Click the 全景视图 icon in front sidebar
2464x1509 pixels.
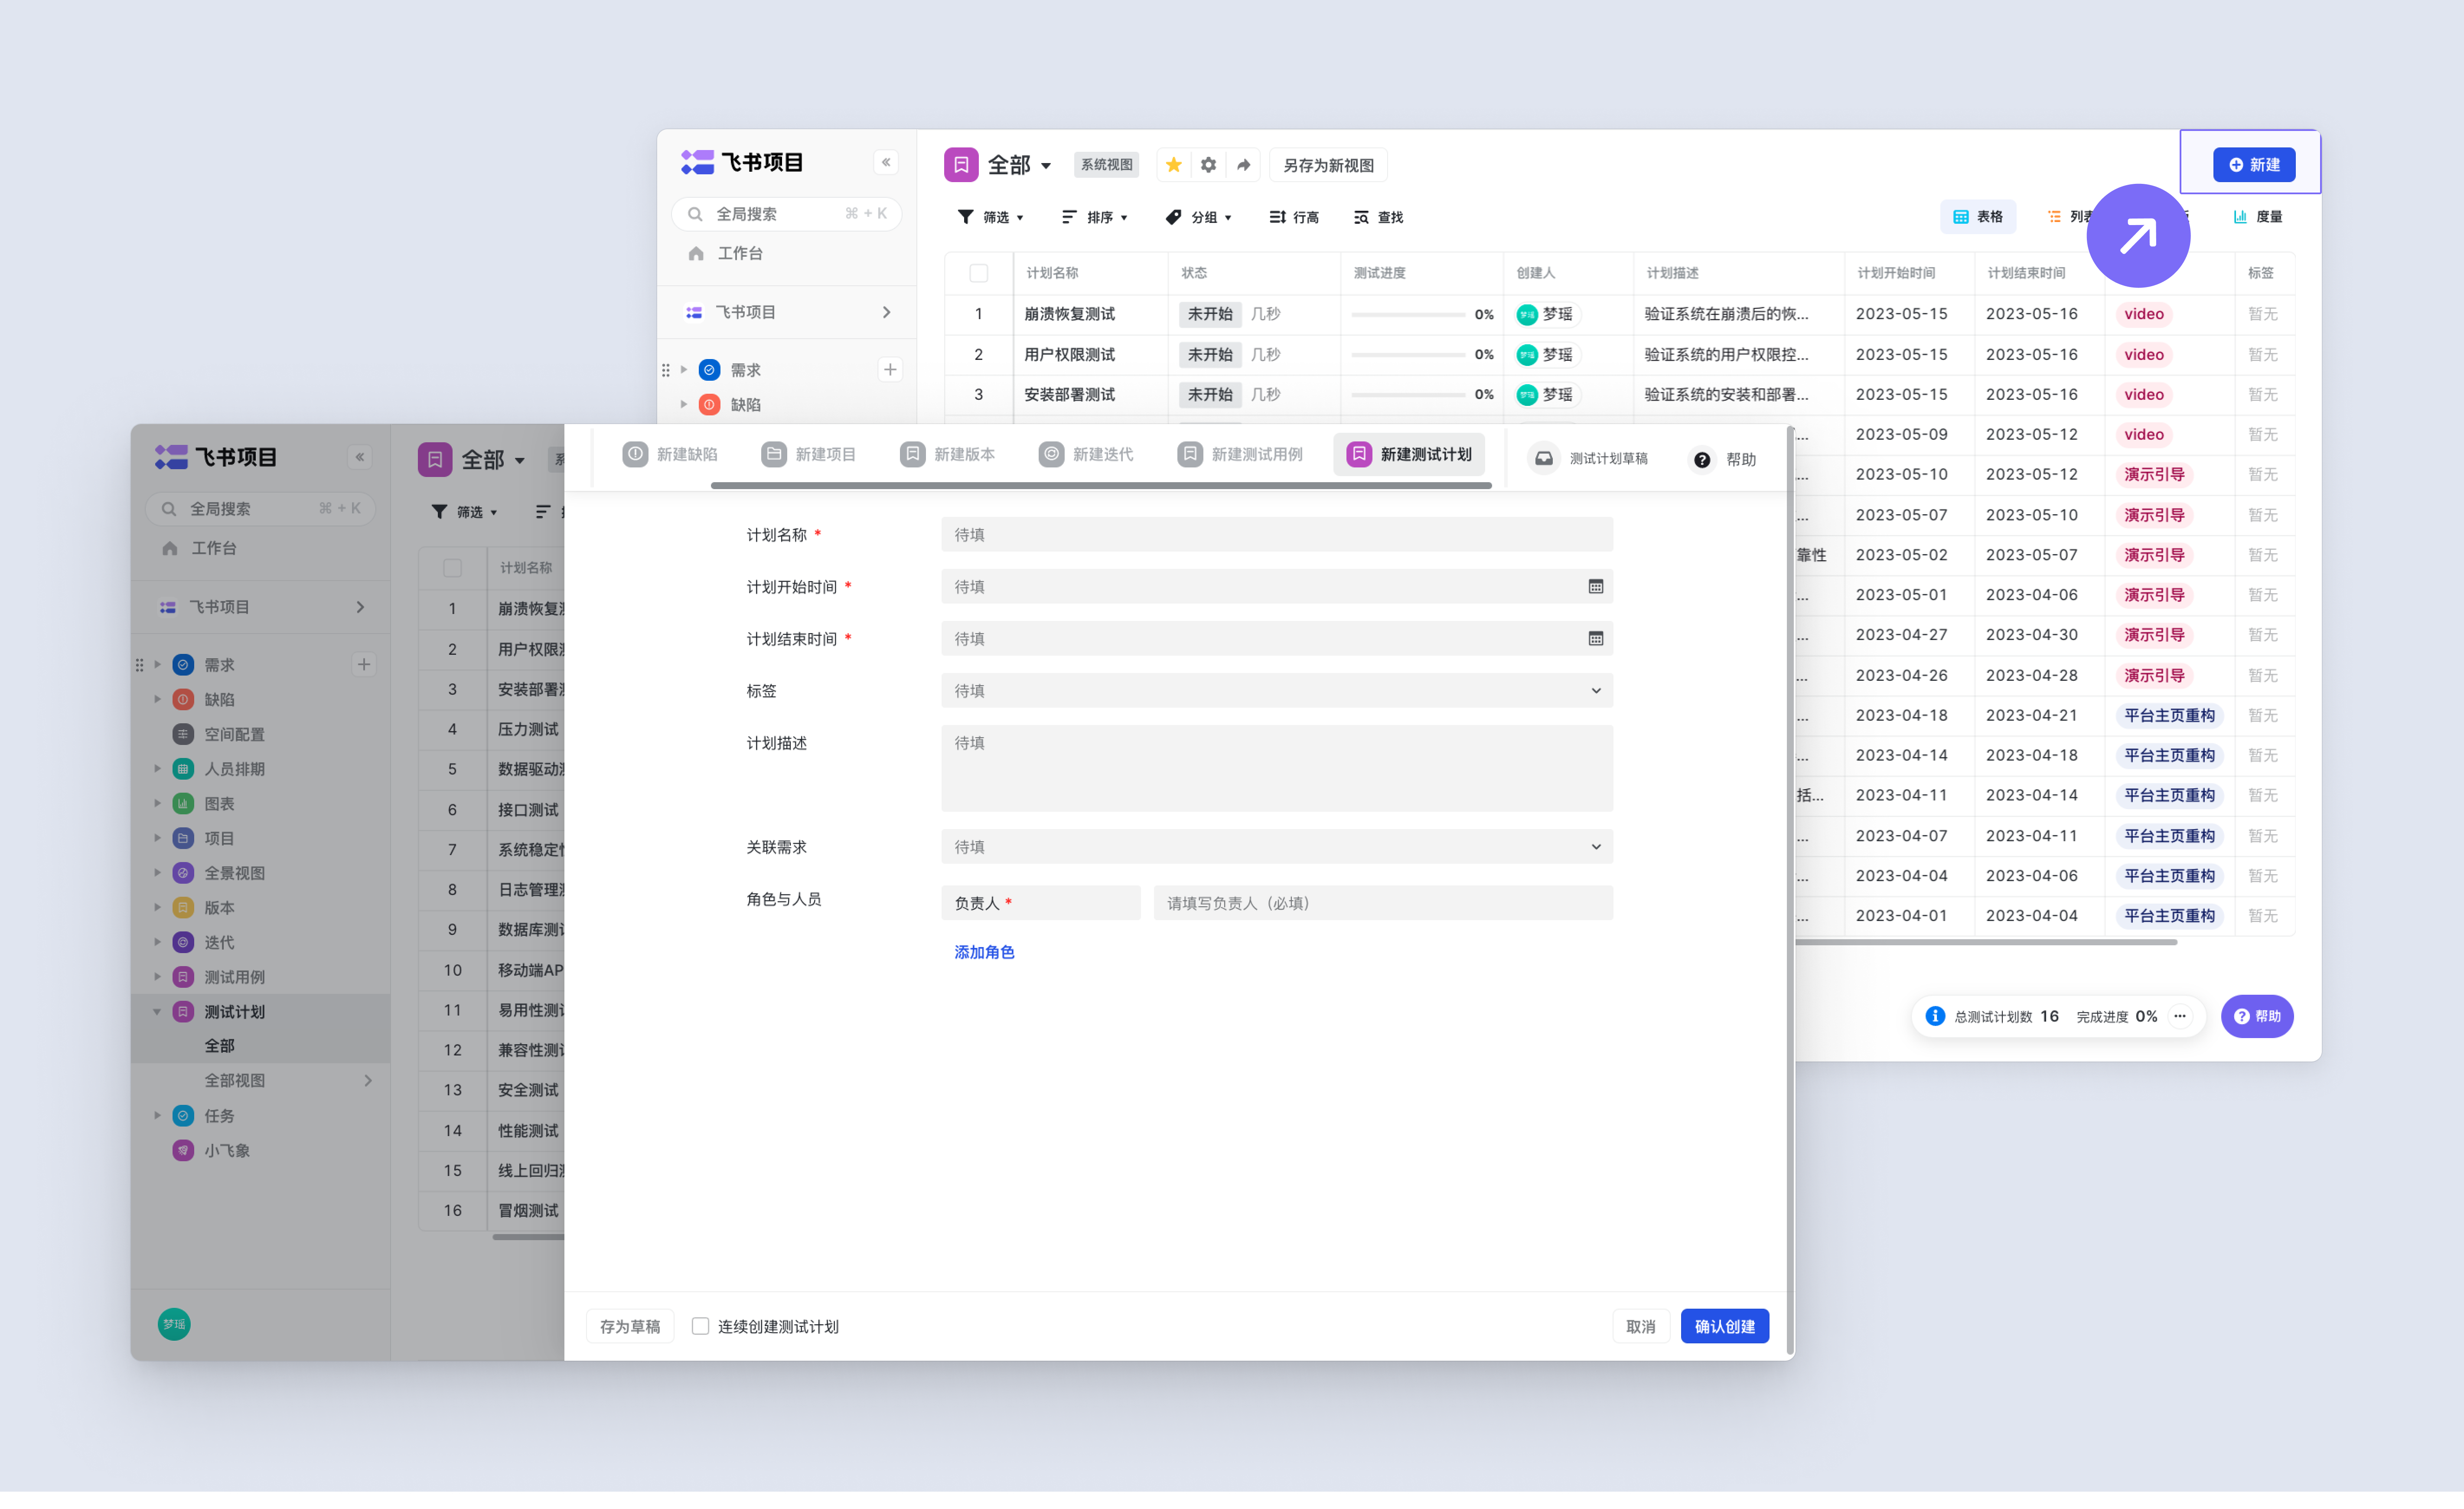183,873
